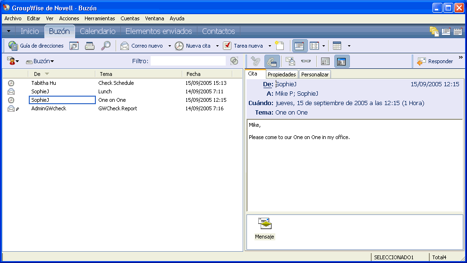Expand the Nueva cita dropdown arrow
This screenshot has width=467, height=263.
[x=217, y=46]
